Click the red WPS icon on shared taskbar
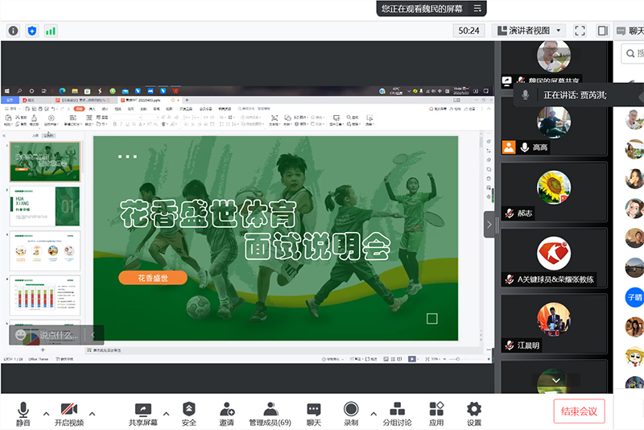This screenshot has height=430, width=644. pyautogui.click(x=175, y=91)
